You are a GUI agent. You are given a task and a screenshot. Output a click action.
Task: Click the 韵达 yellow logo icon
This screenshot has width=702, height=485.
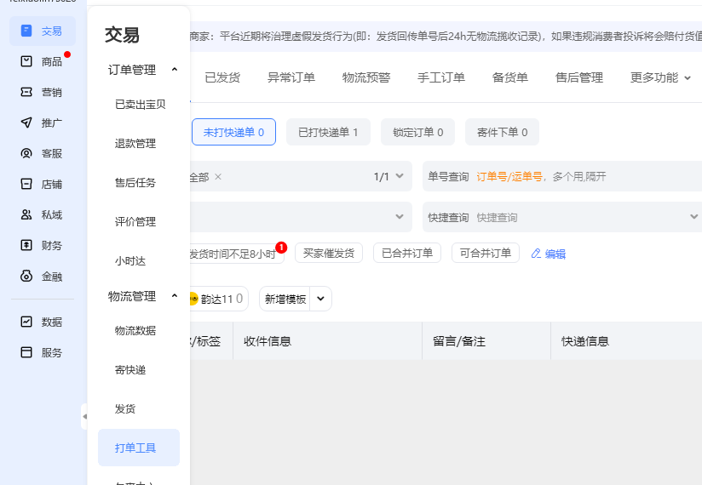pos(193,299)
